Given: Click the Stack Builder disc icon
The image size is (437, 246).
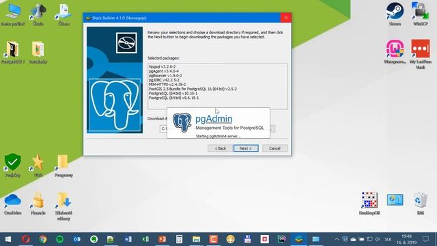Looking at the screenshot, I should click(x=126, y=43).
